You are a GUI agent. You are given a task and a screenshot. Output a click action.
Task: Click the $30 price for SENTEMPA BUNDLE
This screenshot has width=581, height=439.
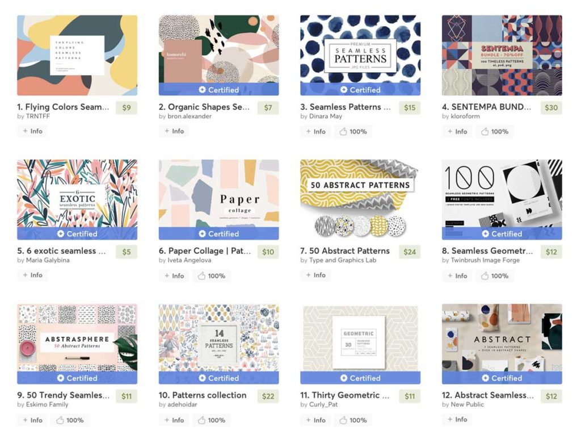(x=551, y=107)
